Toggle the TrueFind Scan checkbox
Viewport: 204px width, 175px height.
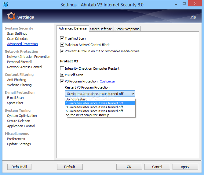[62, 38]
